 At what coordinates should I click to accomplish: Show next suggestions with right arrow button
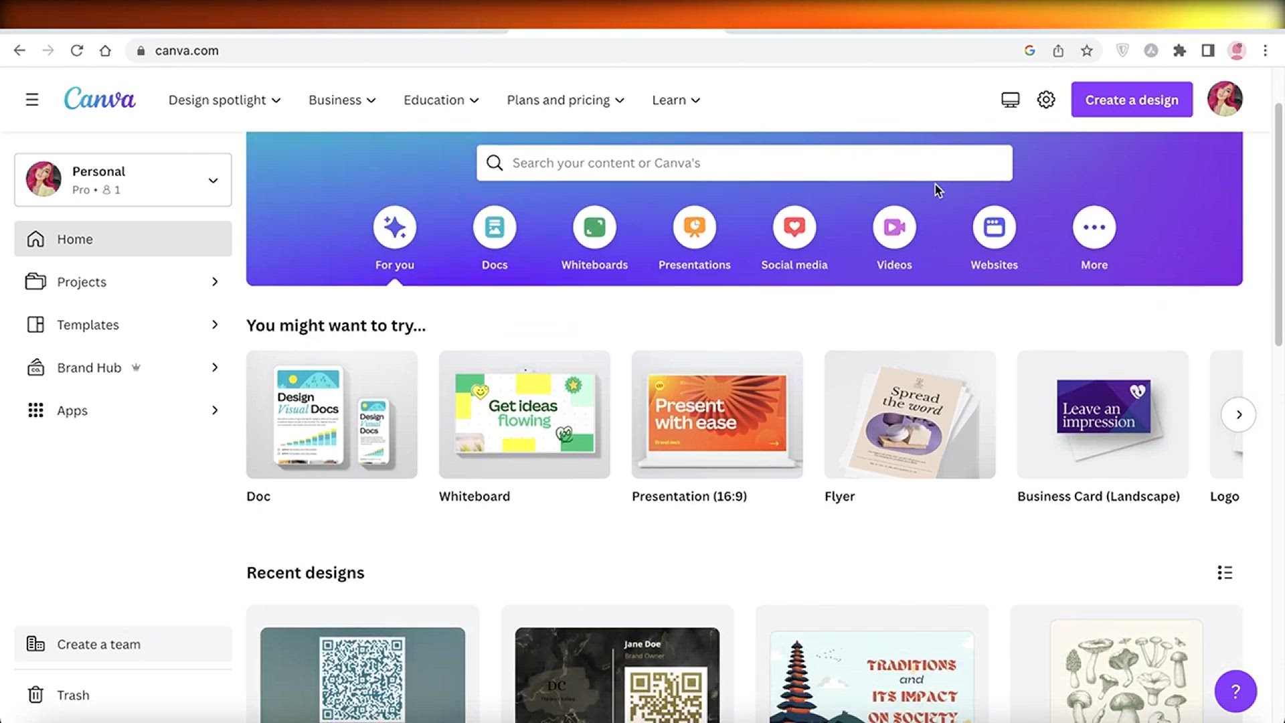pyautogui.click(x=1238, y=414)
